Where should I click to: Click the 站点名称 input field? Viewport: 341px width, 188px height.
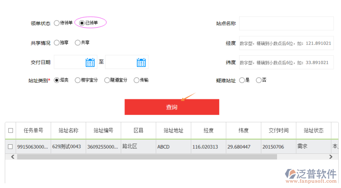click(286, 23)
